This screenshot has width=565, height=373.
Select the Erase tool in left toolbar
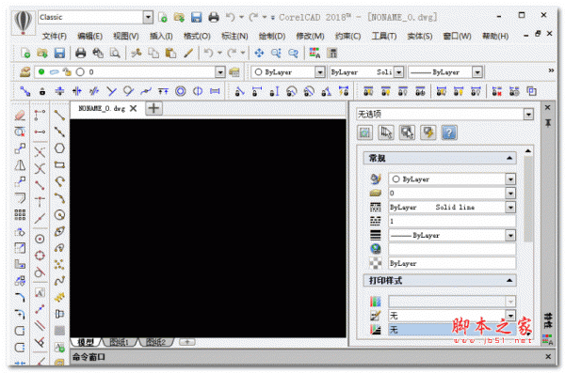(x=20, y=116)
